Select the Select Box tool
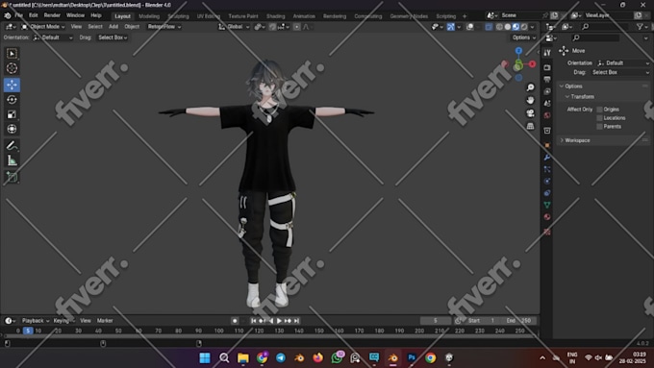Viewport: 654px width, 368px height. [x=12, y=54]
